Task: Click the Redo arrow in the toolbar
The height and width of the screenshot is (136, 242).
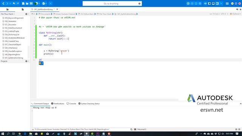Action: pyautogui.click(x=18, y=3)
